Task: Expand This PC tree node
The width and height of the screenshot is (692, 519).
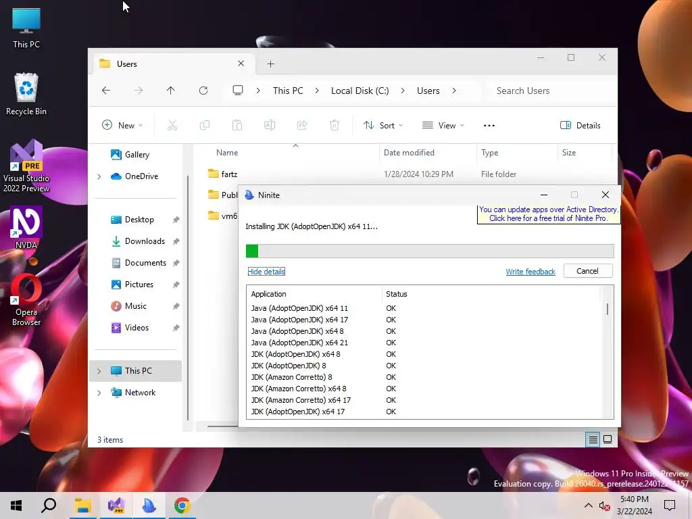Action: (x=99, y=371)
